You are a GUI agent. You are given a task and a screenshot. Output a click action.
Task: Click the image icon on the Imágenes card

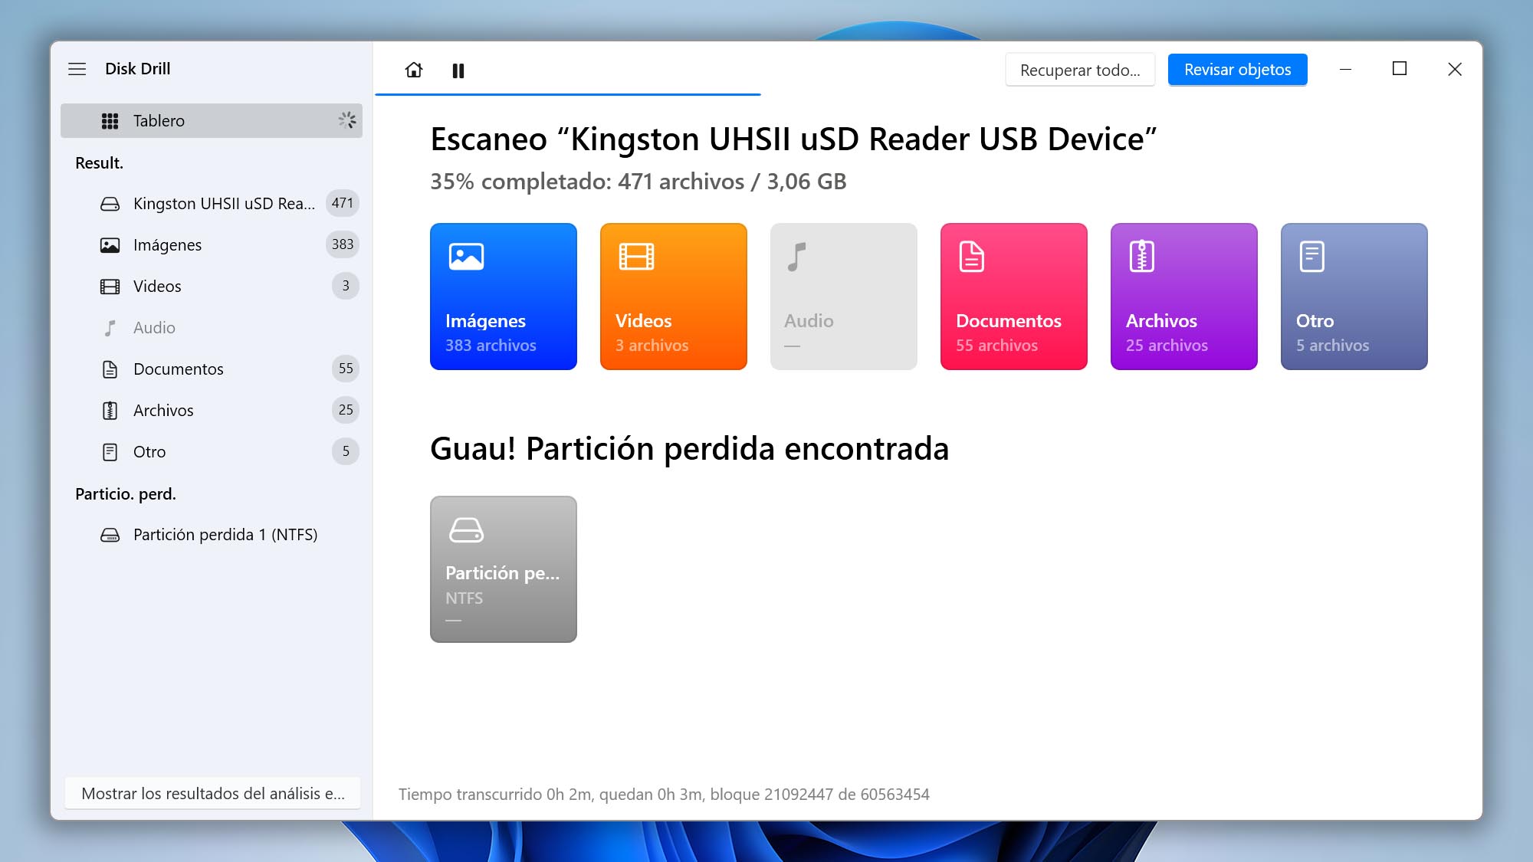pyautogui.click(x=466, y=257)
